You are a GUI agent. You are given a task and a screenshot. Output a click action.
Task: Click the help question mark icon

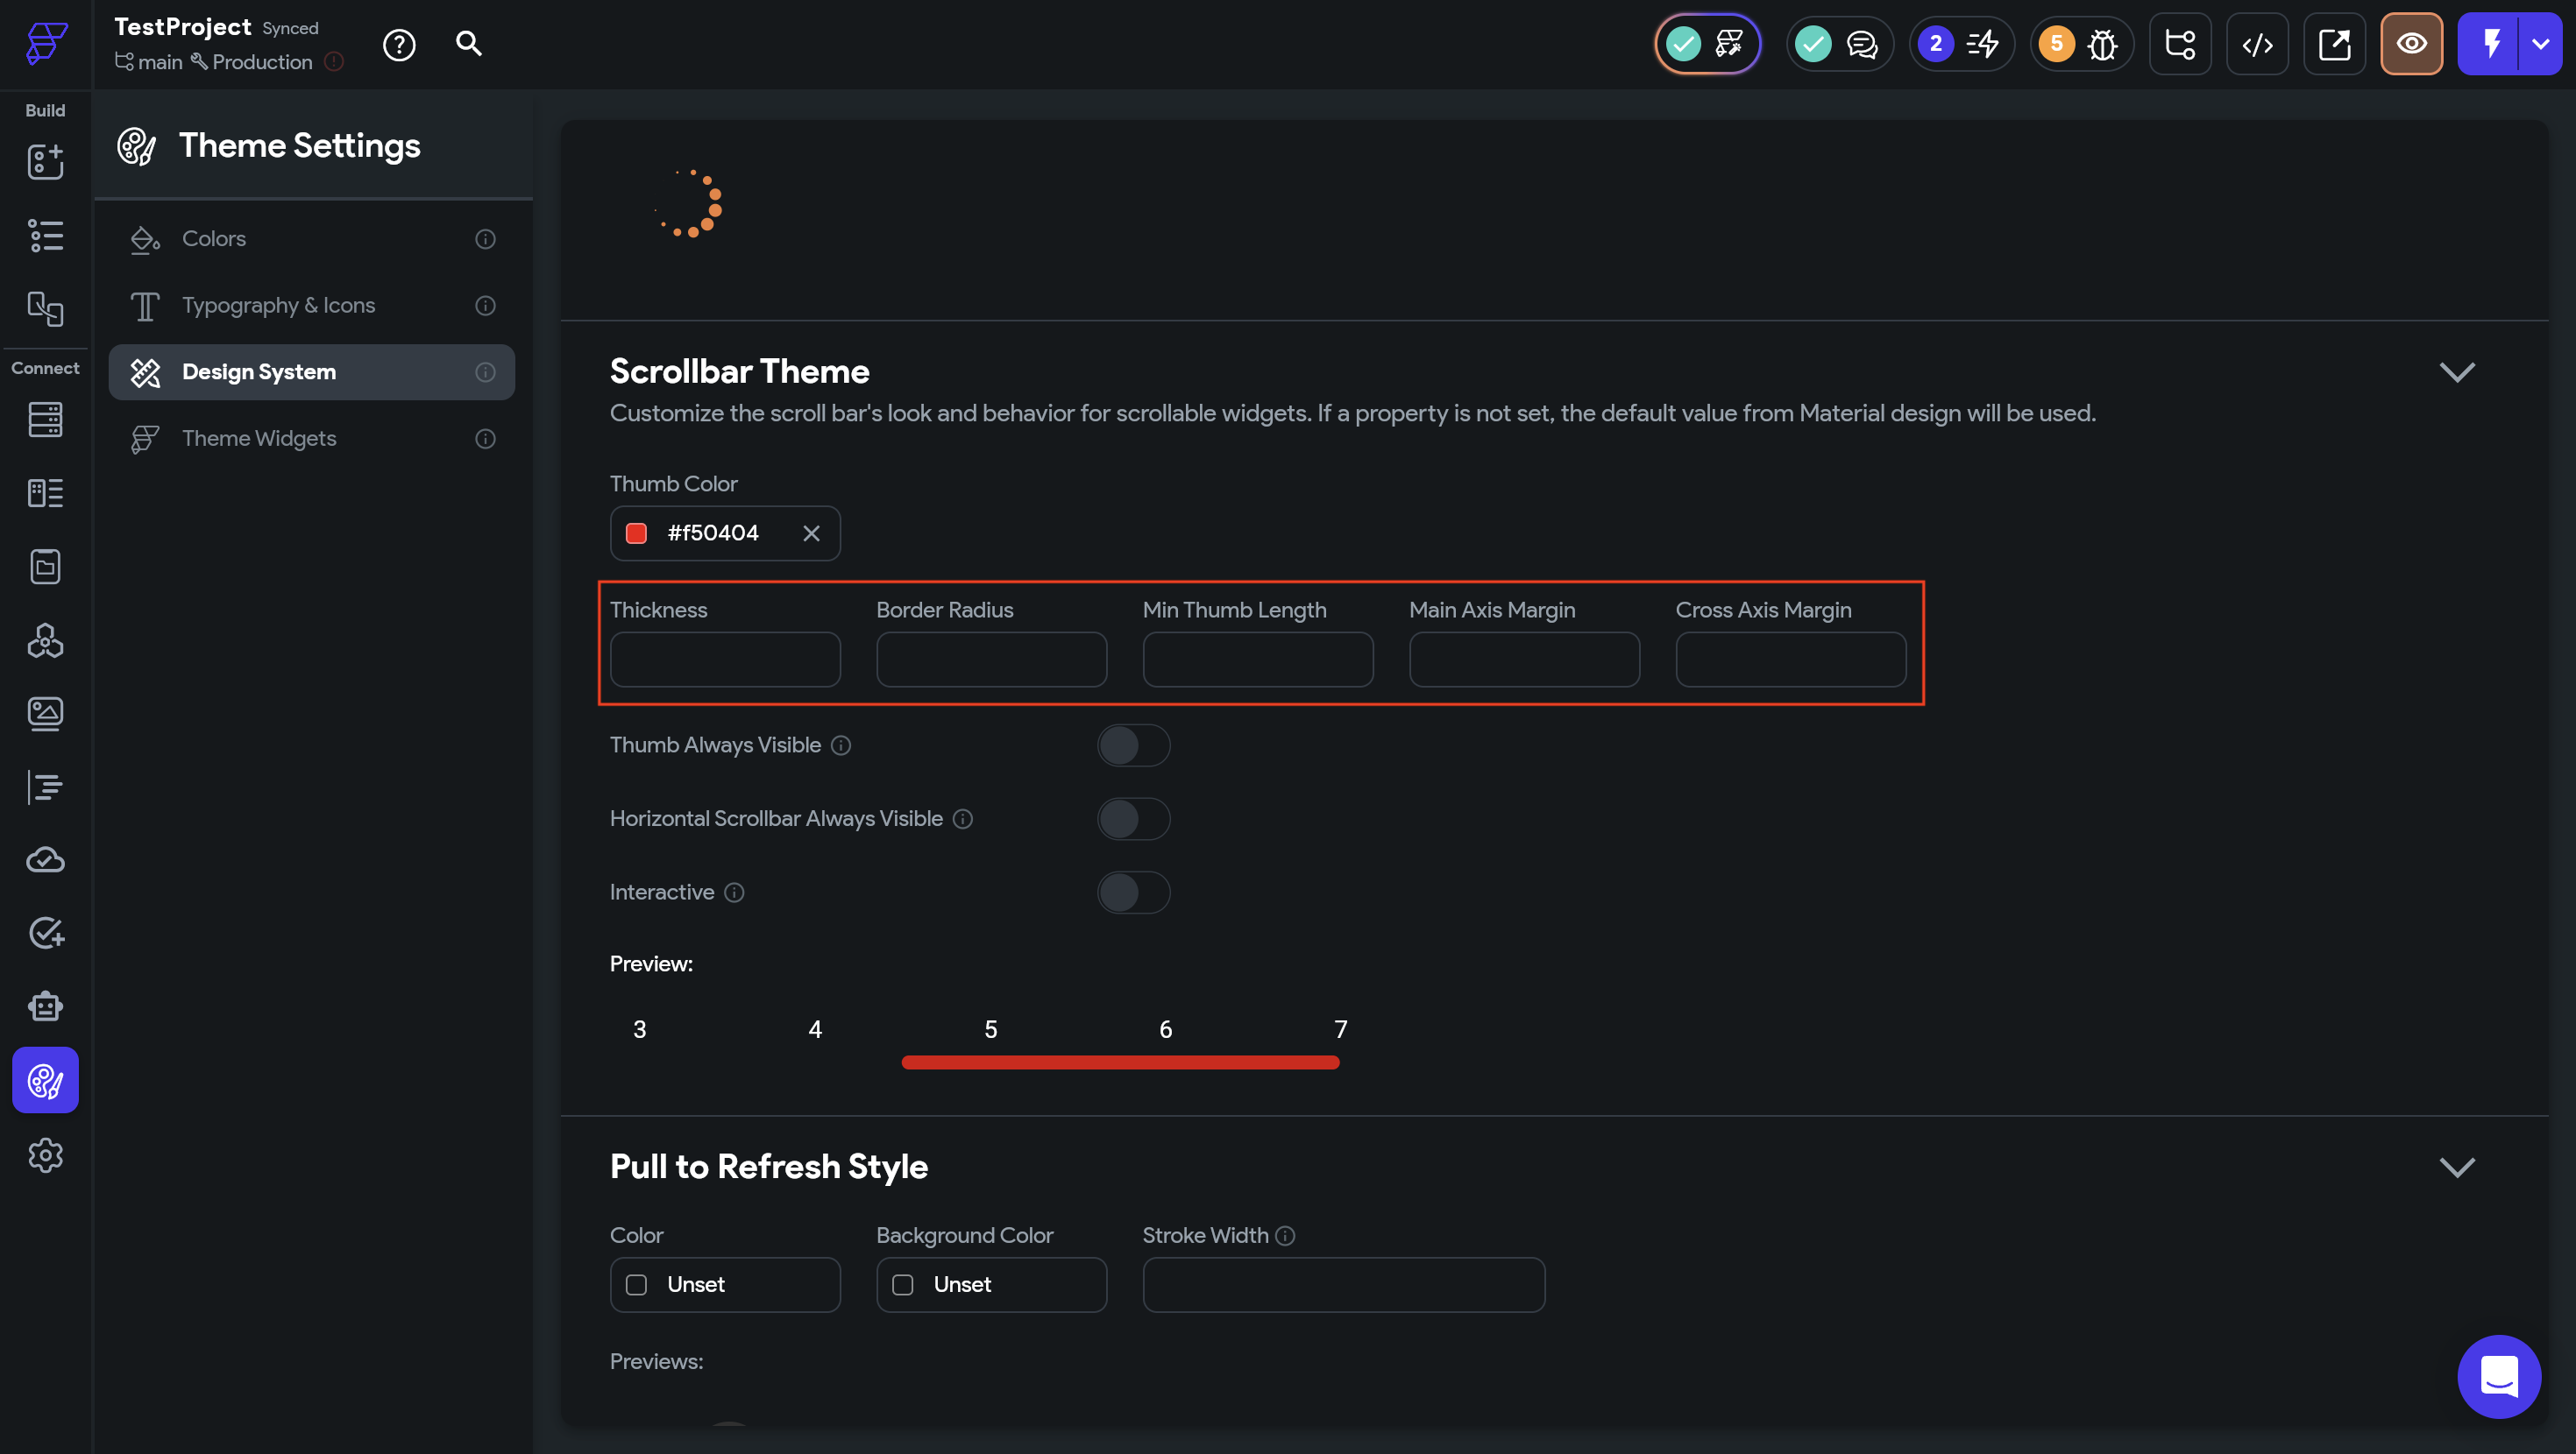pyautogui.click(x=399, y=45)
